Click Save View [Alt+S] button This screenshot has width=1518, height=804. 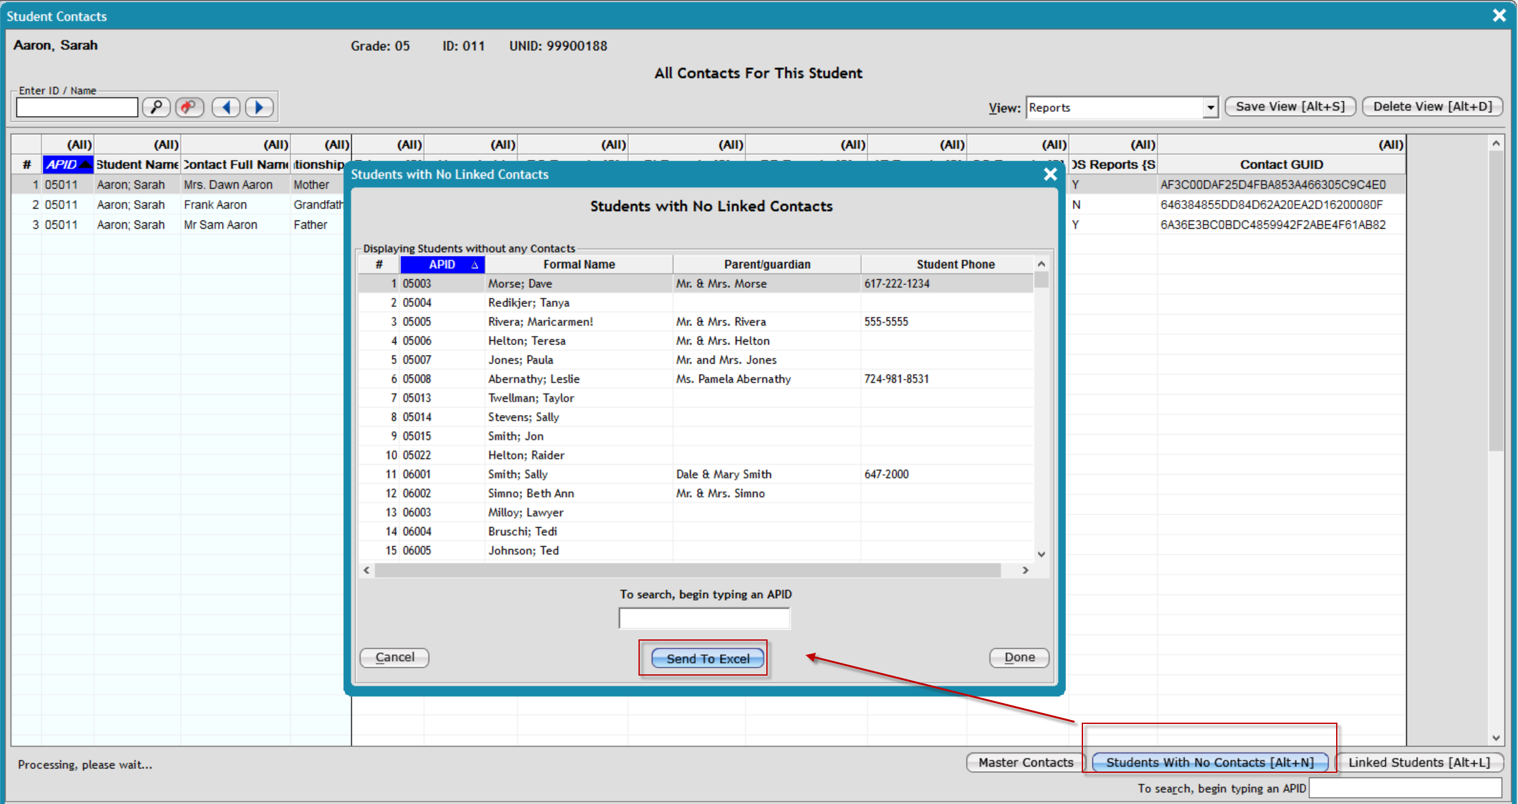click(1290, 106)
